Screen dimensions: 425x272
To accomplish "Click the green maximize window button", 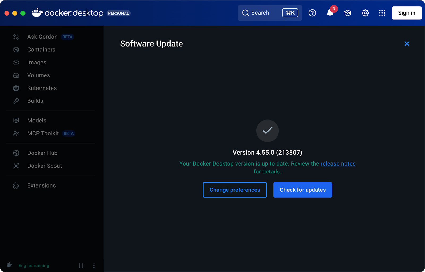I will pos(23,13).
